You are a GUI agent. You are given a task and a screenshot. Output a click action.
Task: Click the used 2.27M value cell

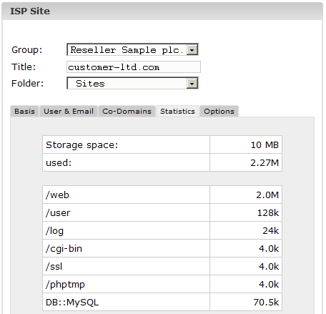(x=246, y=162)
